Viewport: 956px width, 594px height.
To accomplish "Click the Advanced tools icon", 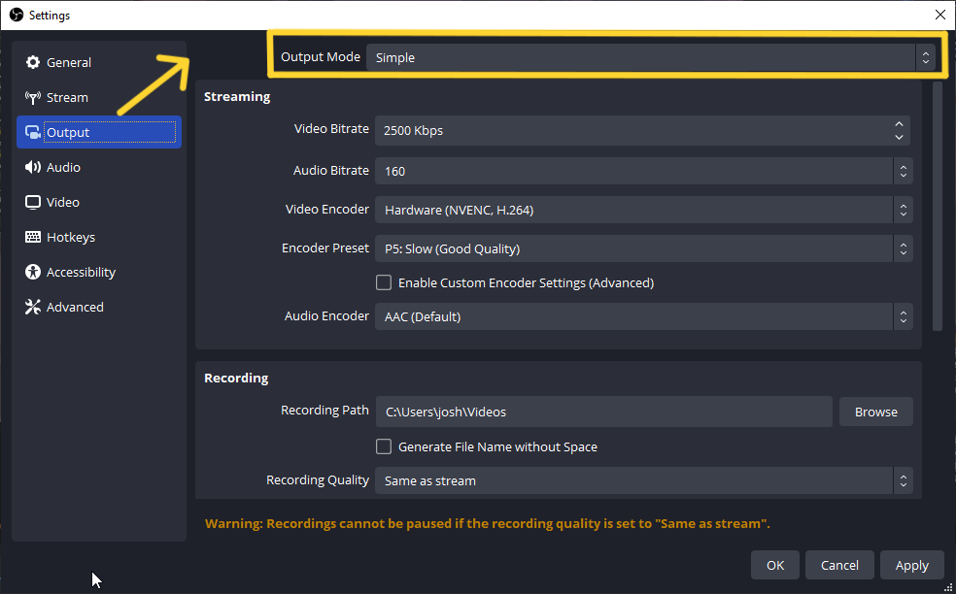I will pos(33,307).
